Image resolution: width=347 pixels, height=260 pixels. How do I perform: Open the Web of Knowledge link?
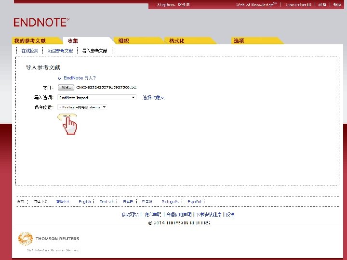[x=256, y=5]
